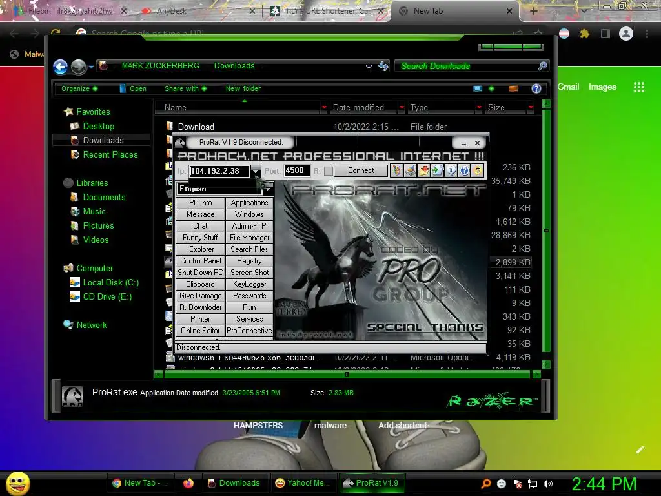
Task: Click the Explorer forward arrow button
Action: point(78,67)
